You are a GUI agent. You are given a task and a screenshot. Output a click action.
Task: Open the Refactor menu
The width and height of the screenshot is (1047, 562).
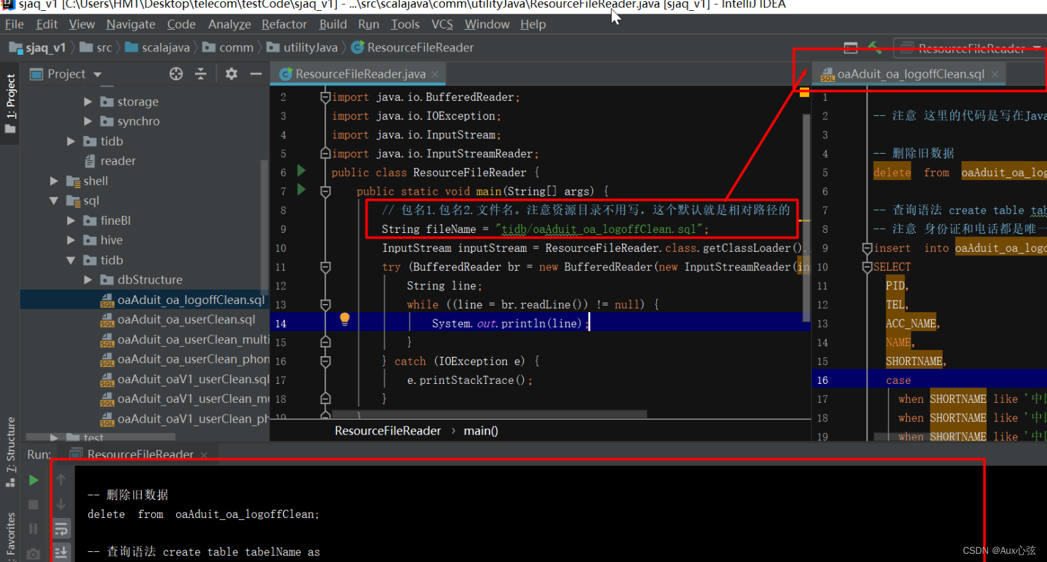[284, 24]
